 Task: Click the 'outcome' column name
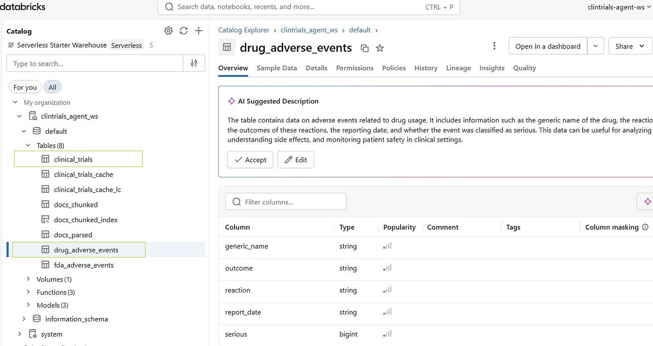239,268
